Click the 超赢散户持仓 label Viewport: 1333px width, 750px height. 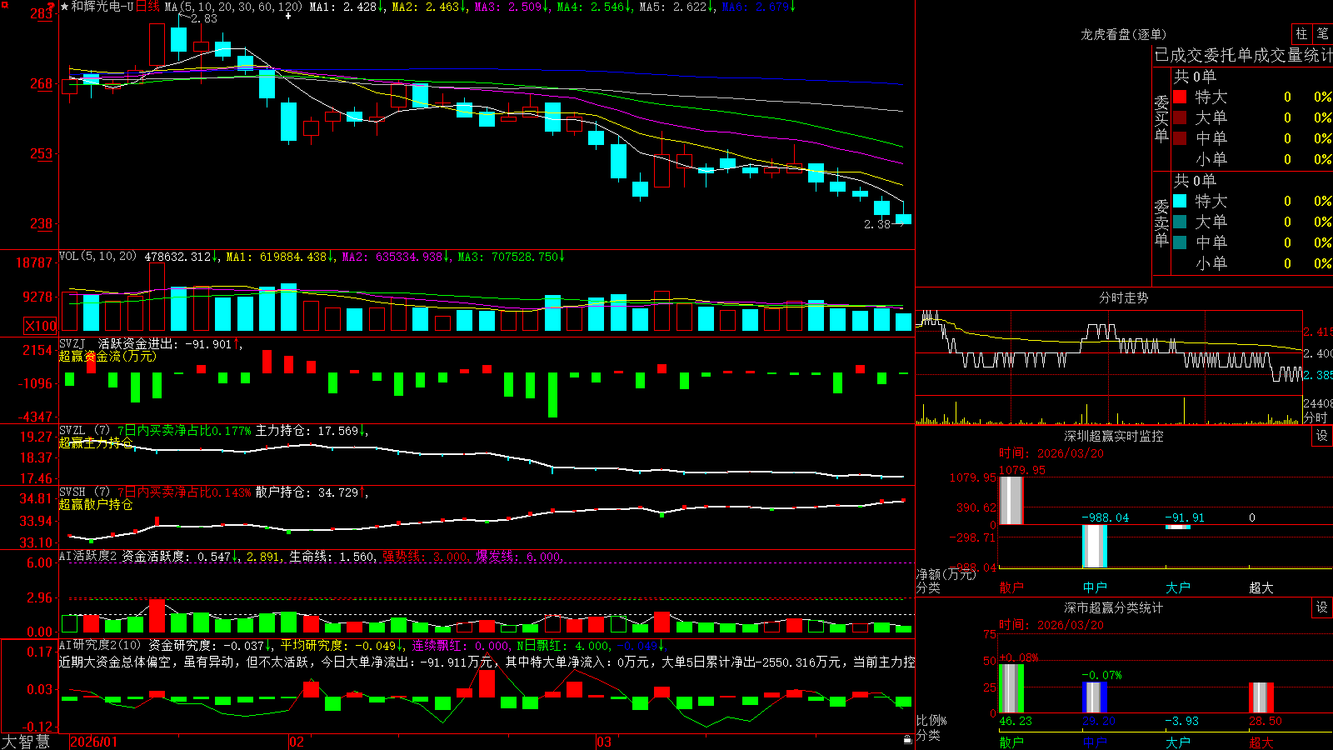(x=95, y=504)
